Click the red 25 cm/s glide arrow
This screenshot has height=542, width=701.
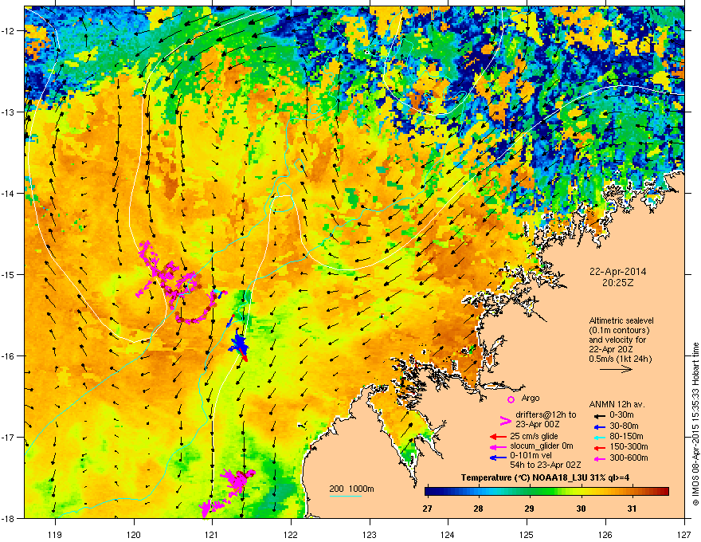(498, 437)
